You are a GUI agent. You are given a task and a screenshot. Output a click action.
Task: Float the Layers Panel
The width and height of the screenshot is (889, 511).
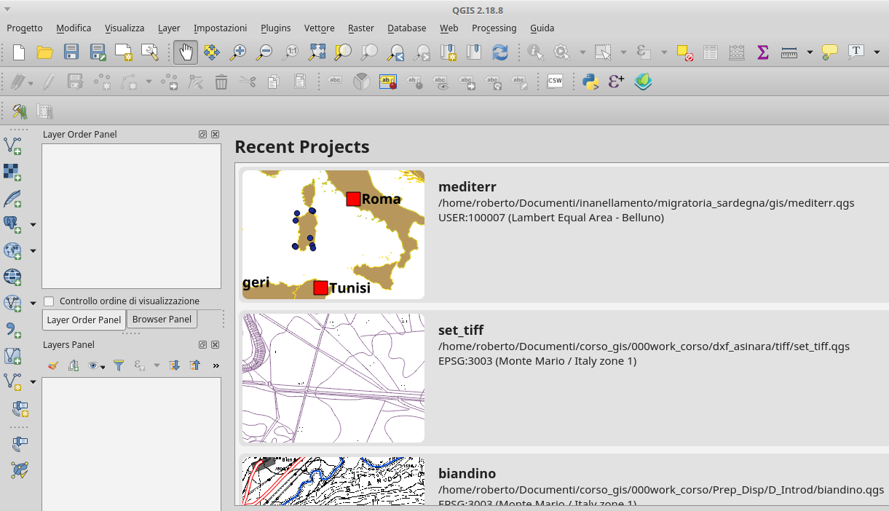[203, 345]
